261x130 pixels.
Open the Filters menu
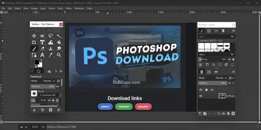click(x=69, y=8)
